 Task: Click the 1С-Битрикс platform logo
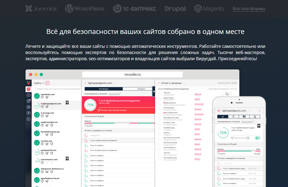pos(135,9)
